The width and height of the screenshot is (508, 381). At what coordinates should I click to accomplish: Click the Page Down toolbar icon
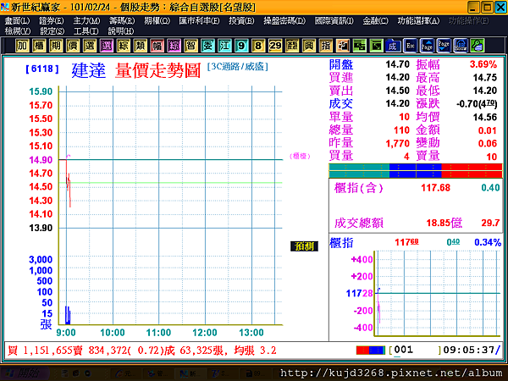tap(444, 46)
